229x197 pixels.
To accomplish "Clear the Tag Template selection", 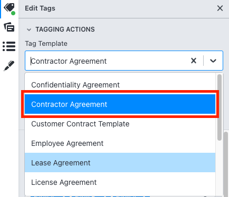I will [x=194, y=61].
